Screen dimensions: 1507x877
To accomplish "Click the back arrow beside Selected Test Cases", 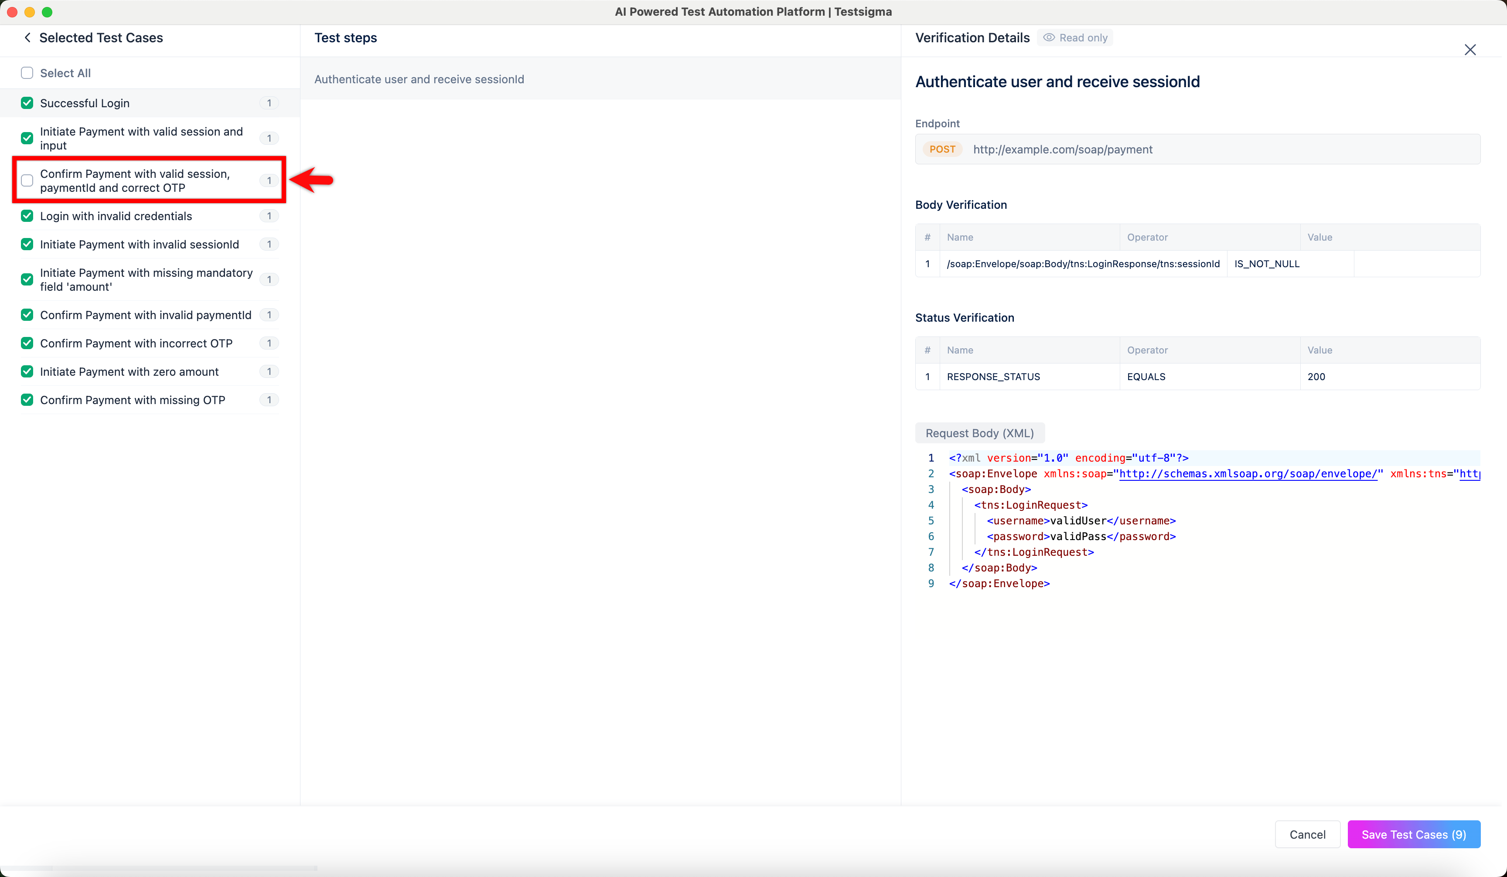I will pyautogui.click(x=27, y=37).
